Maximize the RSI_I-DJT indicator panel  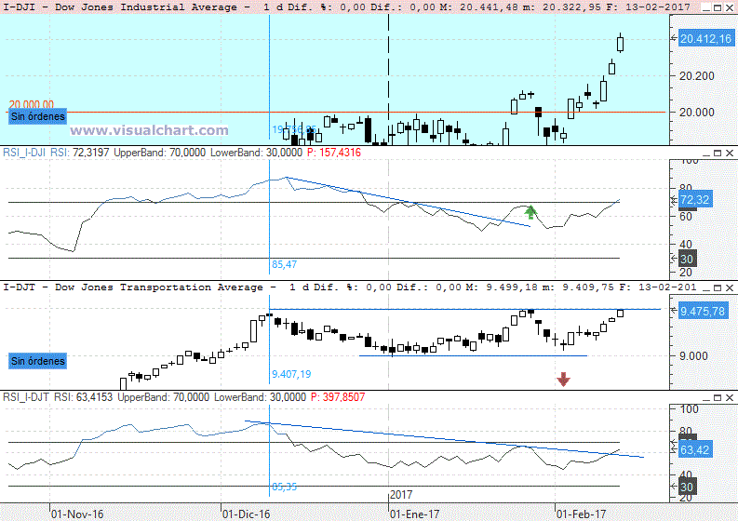tap(718, 398)
